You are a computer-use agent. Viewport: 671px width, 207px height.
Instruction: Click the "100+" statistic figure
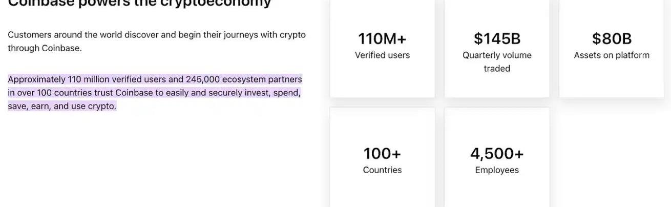pos(382,154)
